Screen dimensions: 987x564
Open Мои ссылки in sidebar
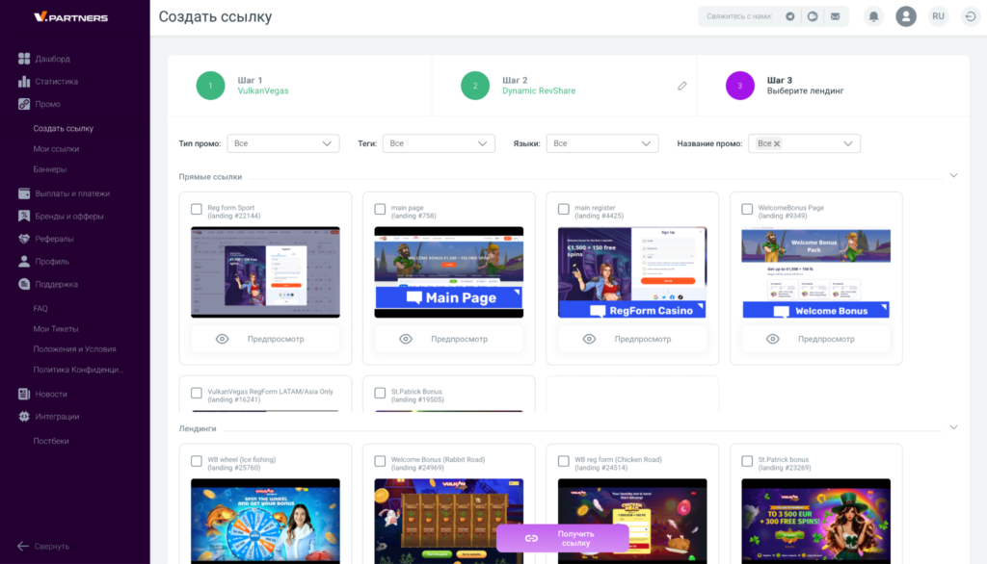[x=56, y=149]
